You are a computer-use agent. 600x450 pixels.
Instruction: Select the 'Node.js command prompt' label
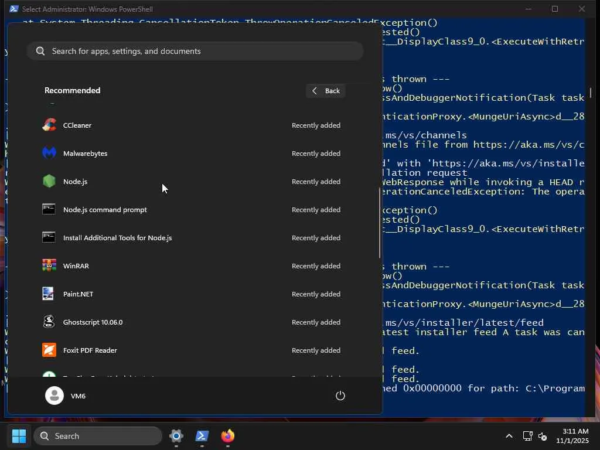click(105, 210)
